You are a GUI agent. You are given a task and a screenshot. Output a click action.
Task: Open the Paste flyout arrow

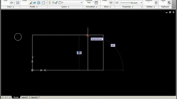(x=163, y=2)
